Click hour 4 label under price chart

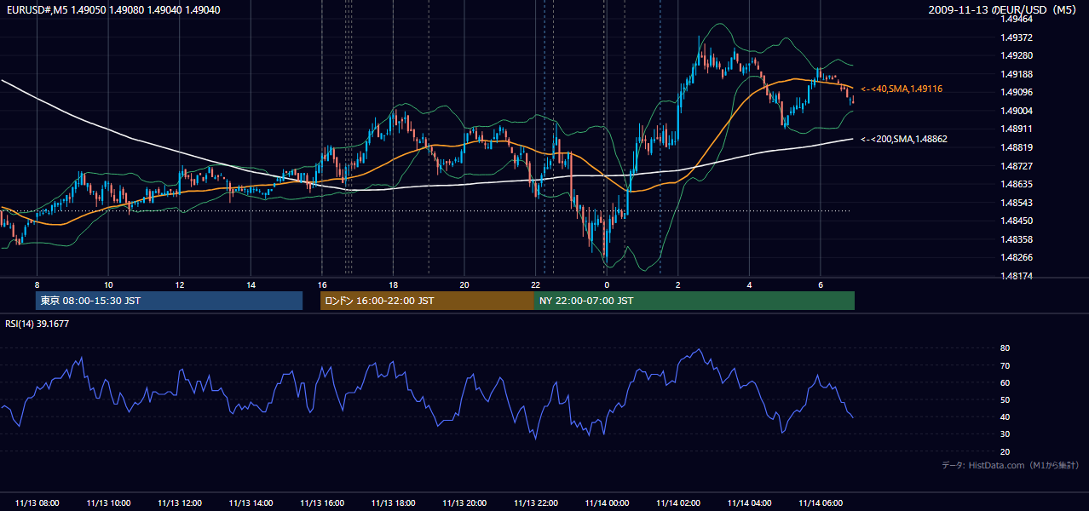(x=749, y=284)
